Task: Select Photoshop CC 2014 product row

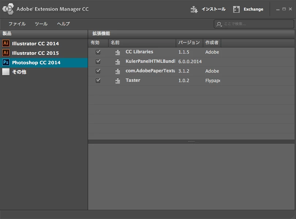Action: pos(44,63)
